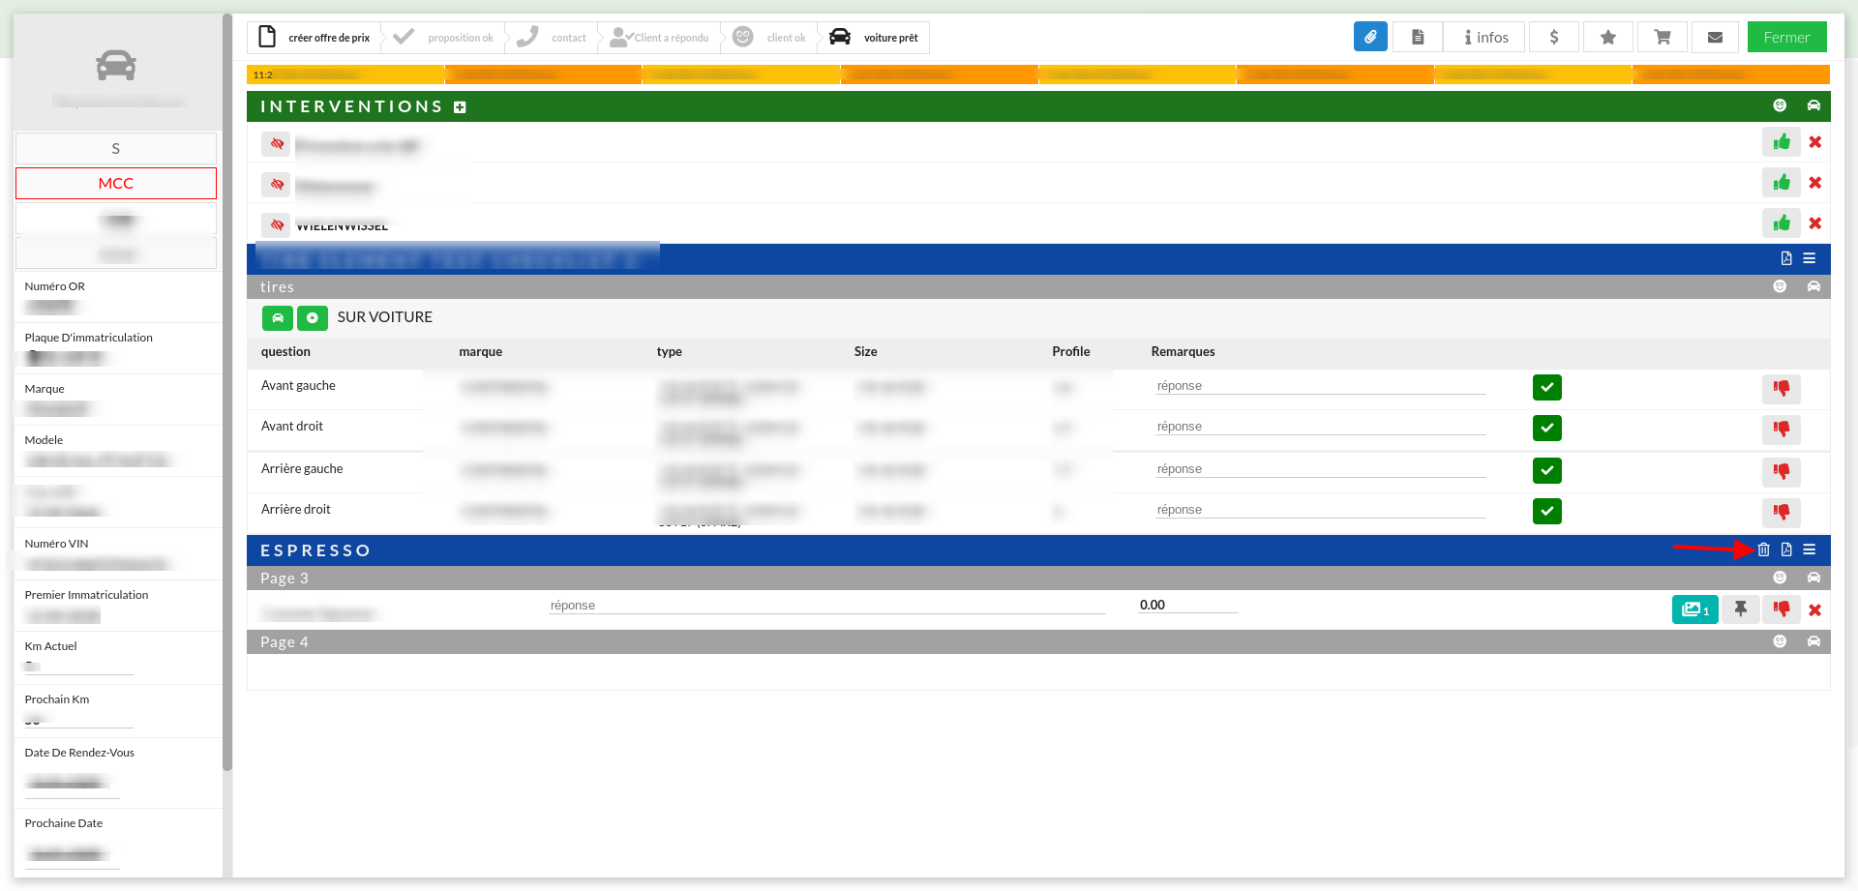This screenshot has width=1858, height=891.
Task: Approve WIELENWISSEL with thumbs up
Action: click(x=1782, y=223)
